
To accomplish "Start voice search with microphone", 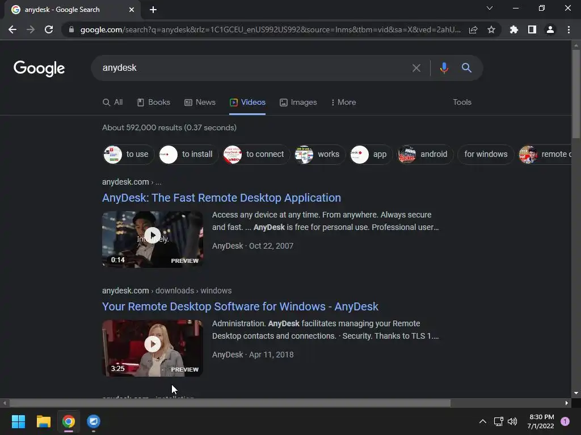I will (x=444, y=68).
